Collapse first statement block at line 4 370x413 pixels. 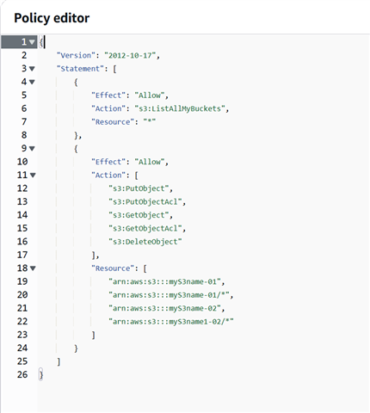32,82
